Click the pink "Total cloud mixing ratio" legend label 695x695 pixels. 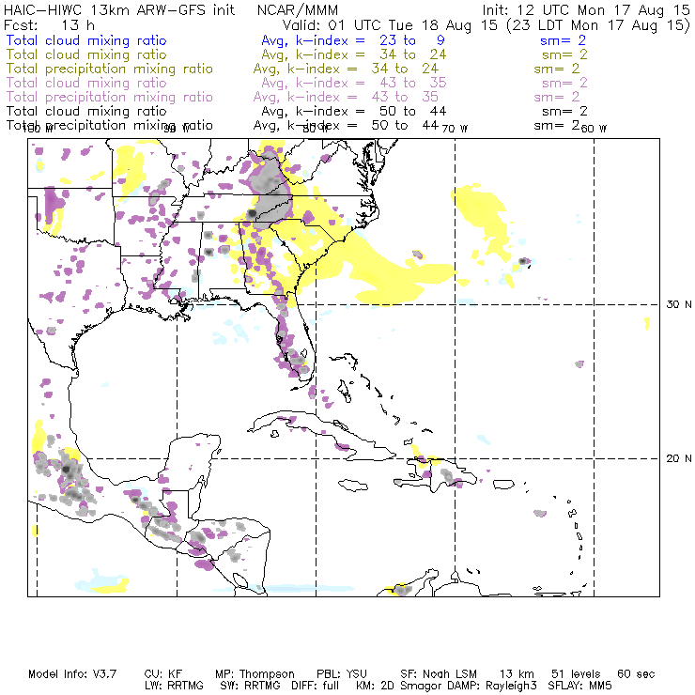[86, 83]
